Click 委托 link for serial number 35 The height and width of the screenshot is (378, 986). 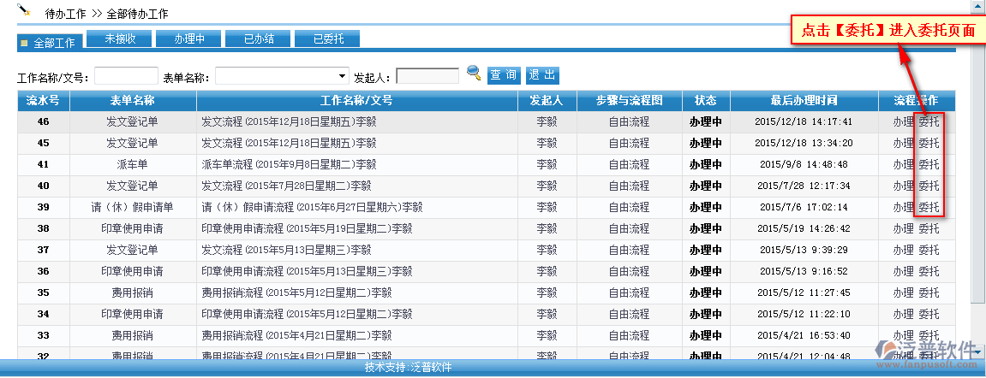(x=929, y=292)
